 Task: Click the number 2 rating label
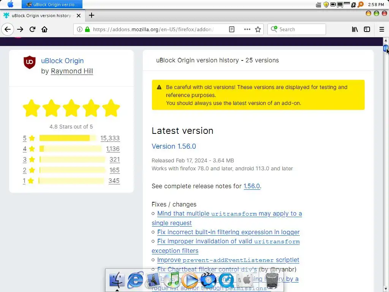point(25,170)
